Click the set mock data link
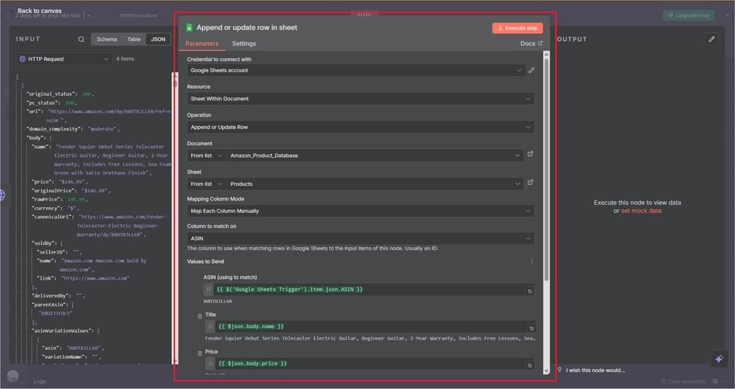 point(641,211)
